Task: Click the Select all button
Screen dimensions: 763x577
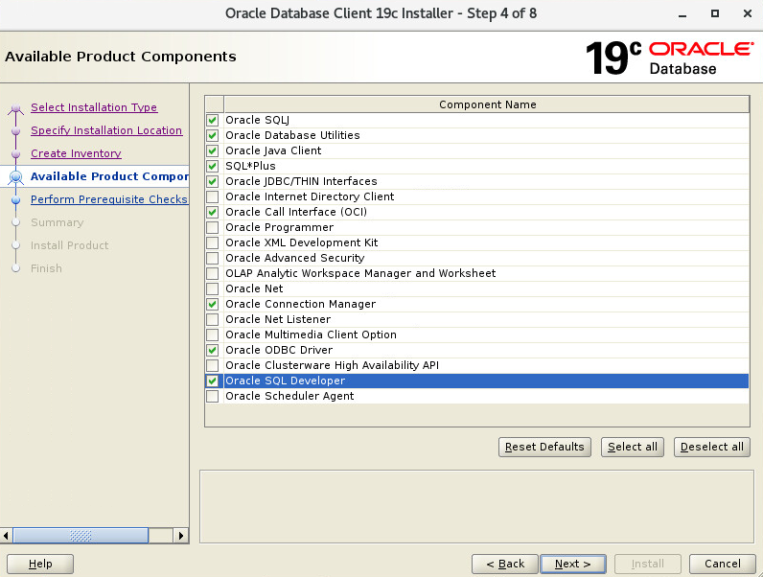Action: point(632,447)
